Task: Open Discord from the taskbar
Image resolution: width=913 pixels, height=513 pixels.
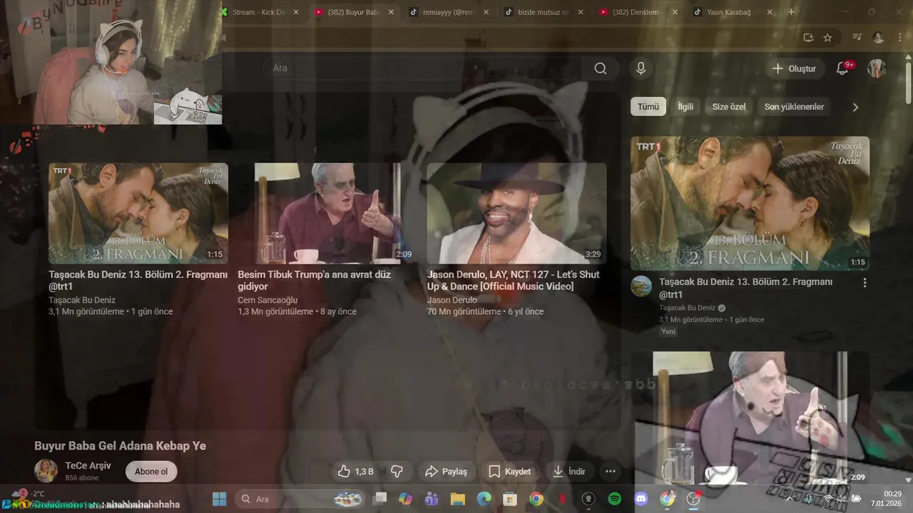Action: point(641,499)
